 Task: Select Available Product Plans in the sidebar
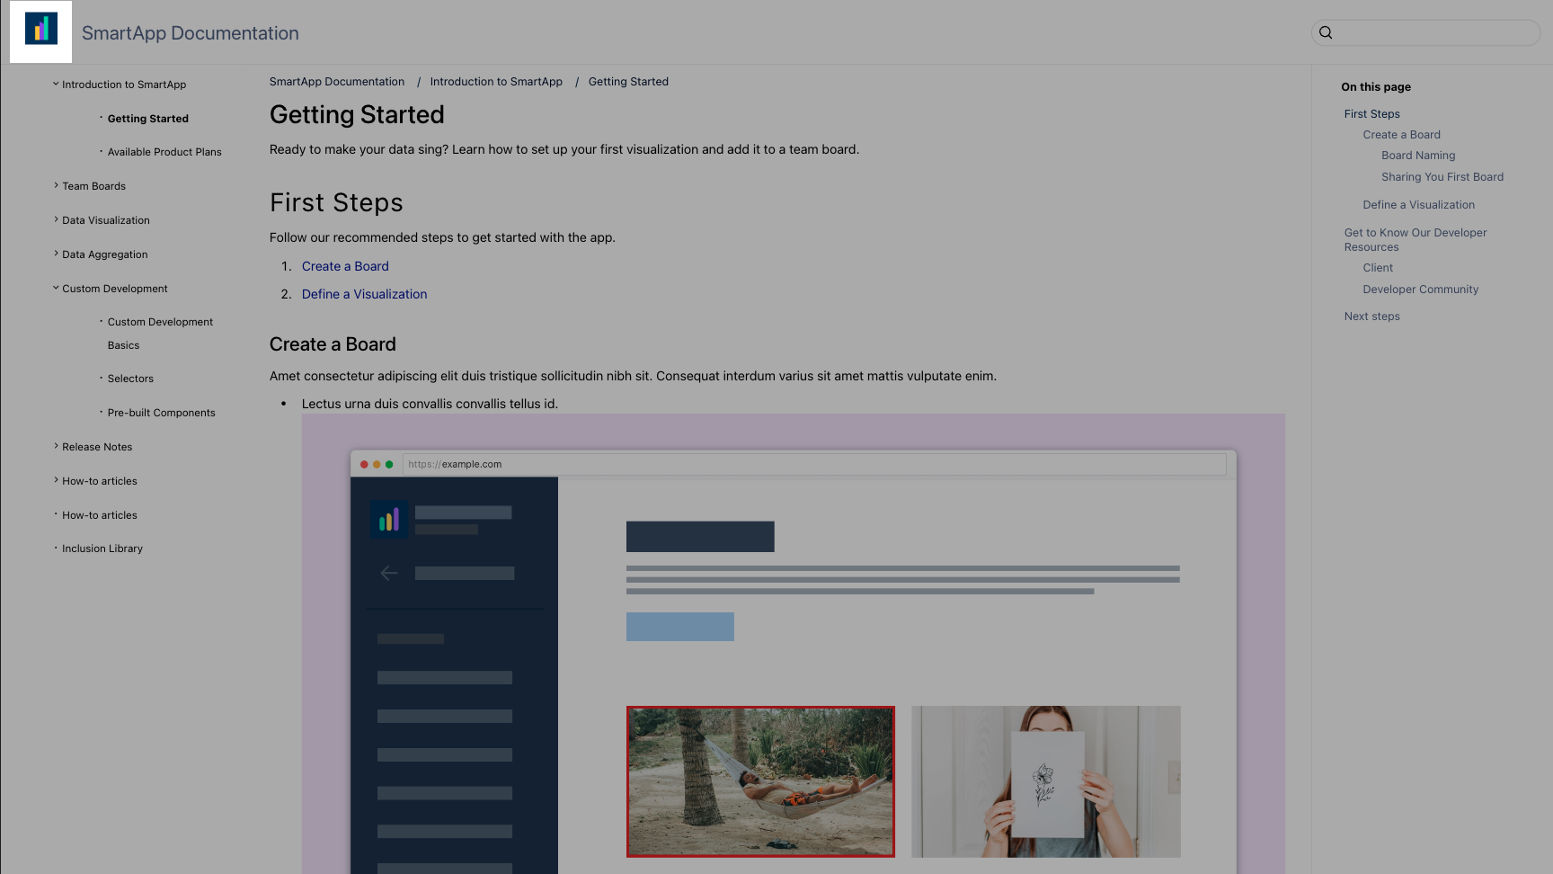coord(164,151)
